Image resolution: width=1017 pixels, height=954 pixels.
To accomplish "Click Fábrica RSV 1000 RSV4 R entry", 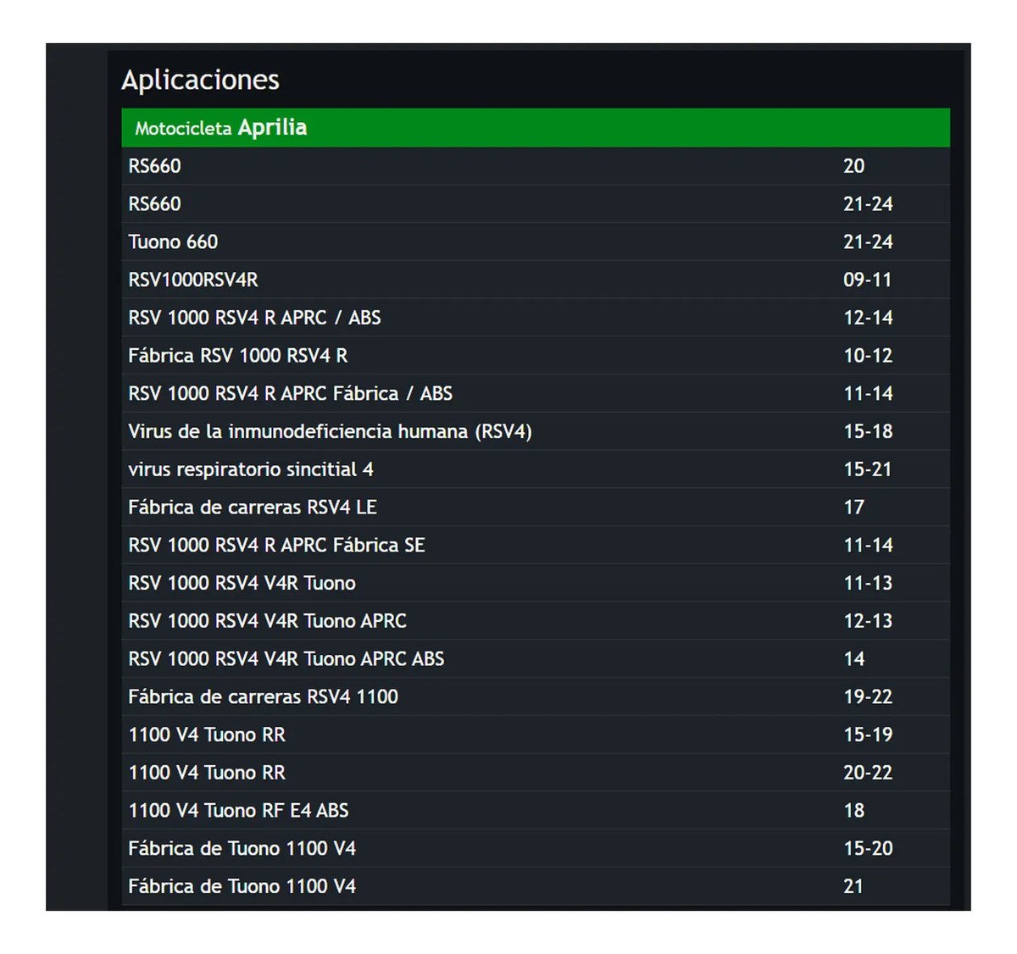I will click(536, 356).
